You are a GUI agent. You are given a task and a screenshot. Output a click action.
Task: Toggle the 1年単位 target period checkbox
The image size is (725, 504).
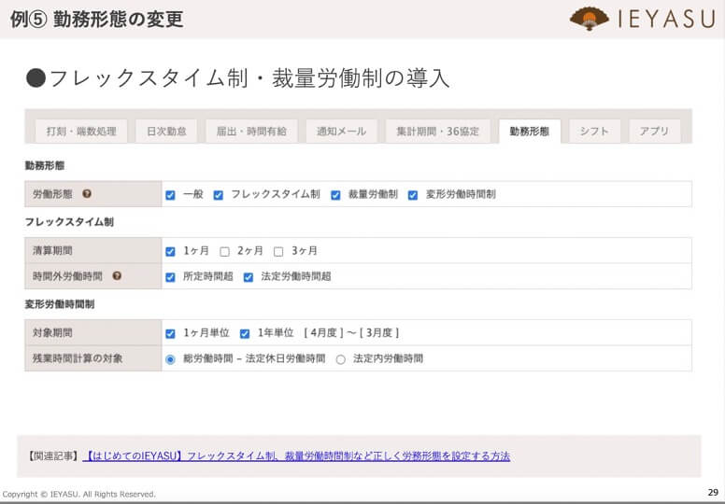click(x=245, y=333)
